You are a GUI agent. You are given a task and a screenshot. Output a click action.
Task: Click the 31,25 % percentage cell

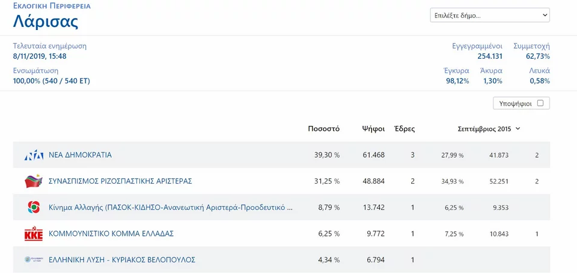tap(327, 181)
